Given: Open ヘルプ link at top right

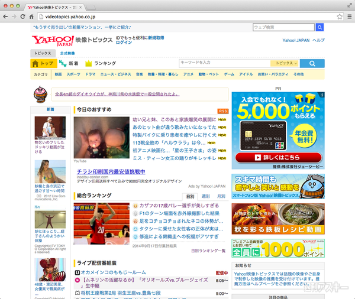Looking at the screenshot, I should tap(318, 40).
